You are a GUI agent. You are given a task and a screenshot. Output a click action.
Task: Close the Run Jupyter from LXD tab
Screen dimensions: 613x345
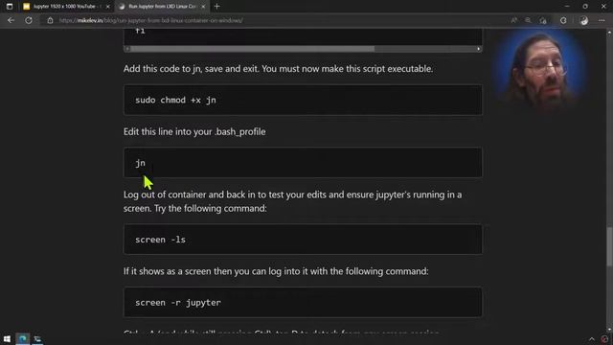[203, 7]
